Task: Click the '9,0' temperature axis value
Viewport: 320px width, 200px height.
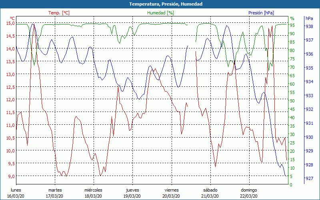Action: (x=12, y=176)
